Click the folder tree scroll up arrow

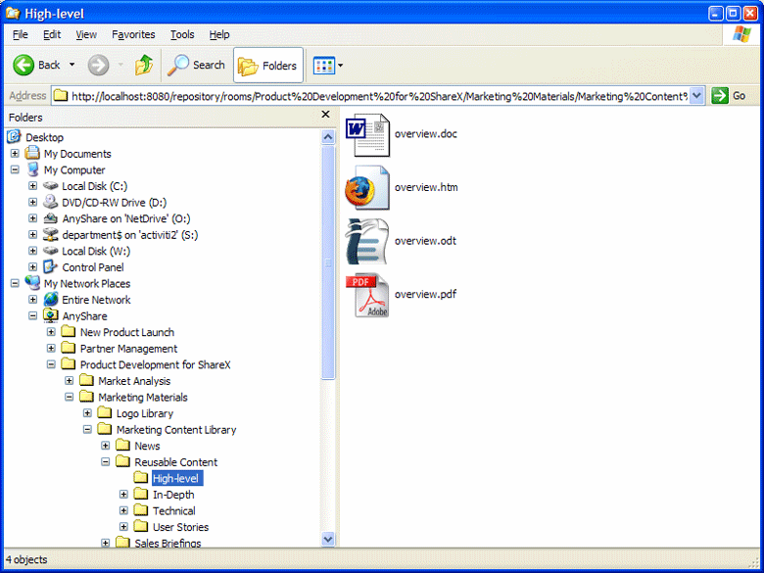pos(328,137)
